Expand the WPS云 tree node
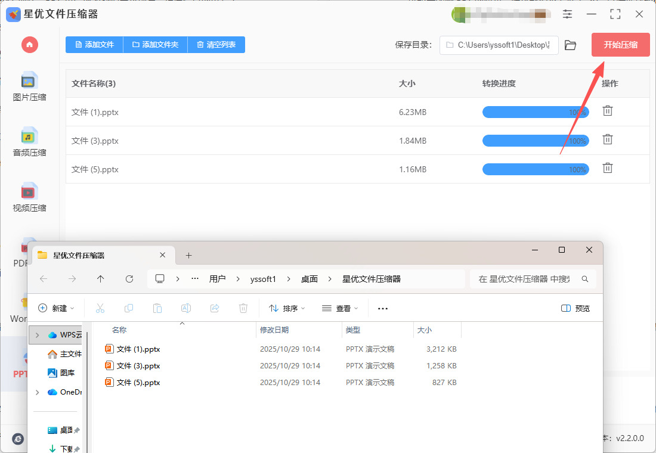The image size is (656, 453). 38,335
